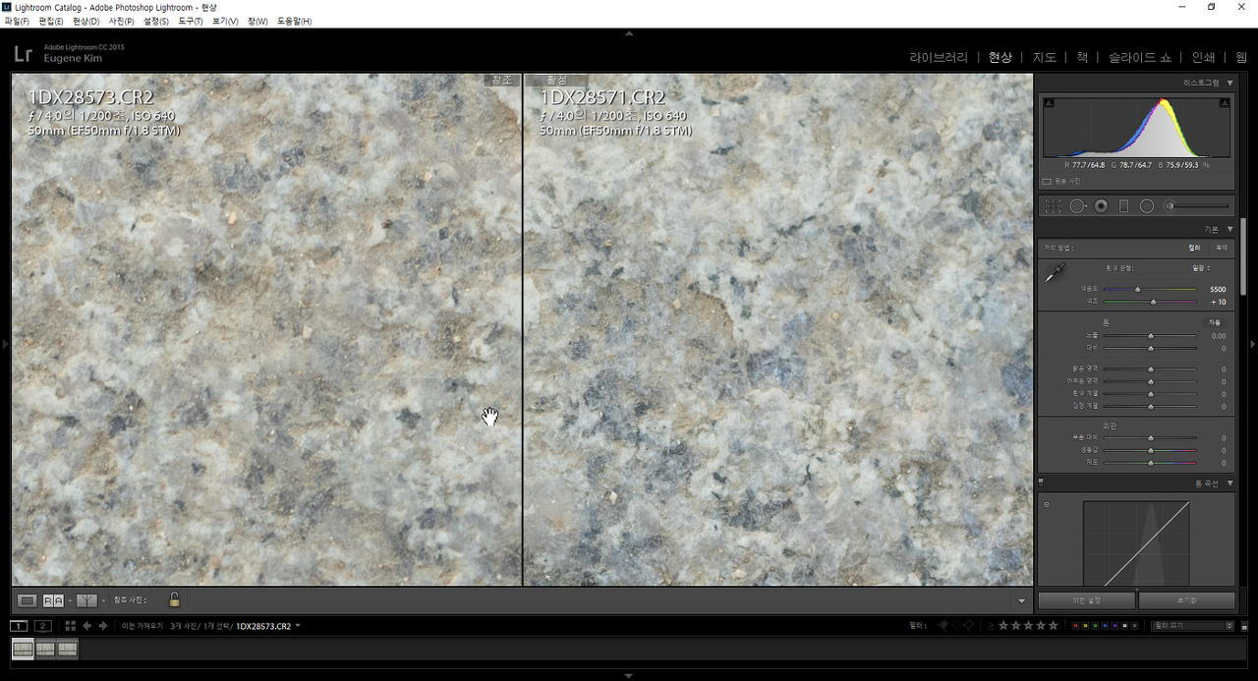Select the red eye correction tool
The width and height of the screenshot is (1258, 681).
pyautogui.click(x=1102, y=206)
